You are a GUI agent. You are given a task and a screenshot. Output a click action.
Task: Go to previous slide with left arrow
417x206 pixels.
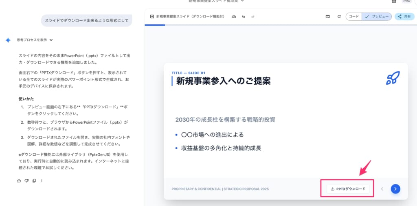382,189
